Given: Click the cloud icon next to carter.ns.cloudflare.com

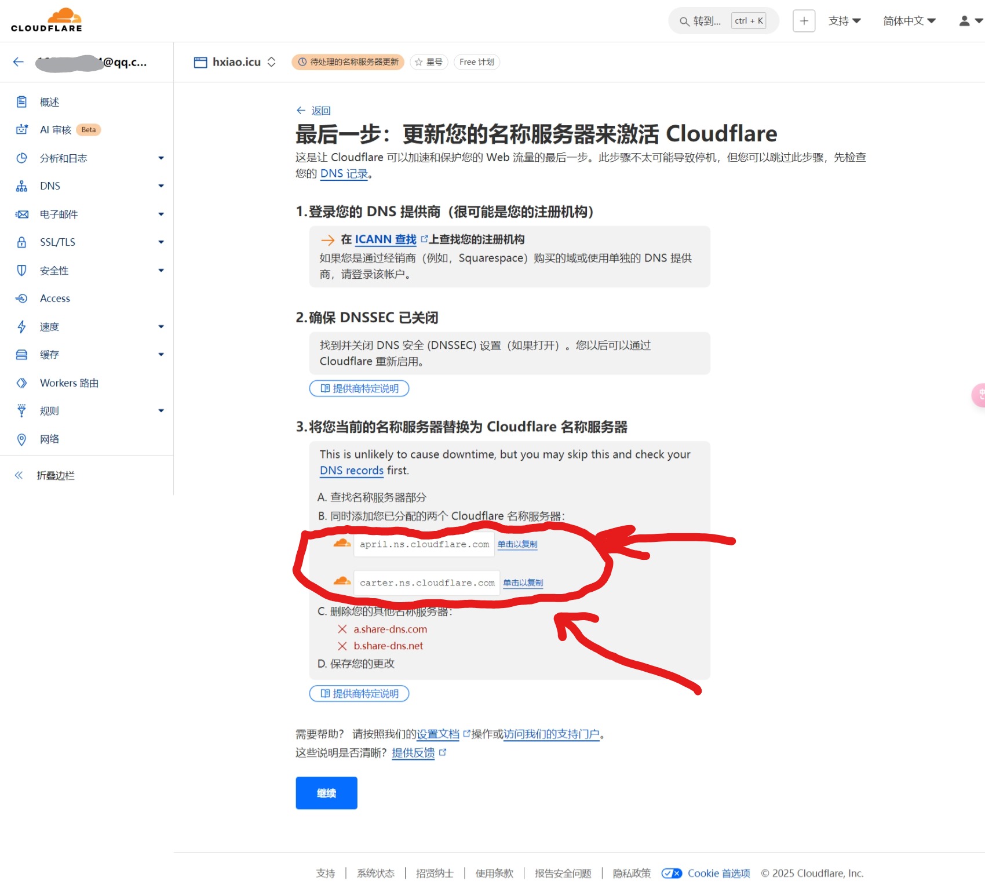Looking at the screenshot, I should (x=342, y=581).
